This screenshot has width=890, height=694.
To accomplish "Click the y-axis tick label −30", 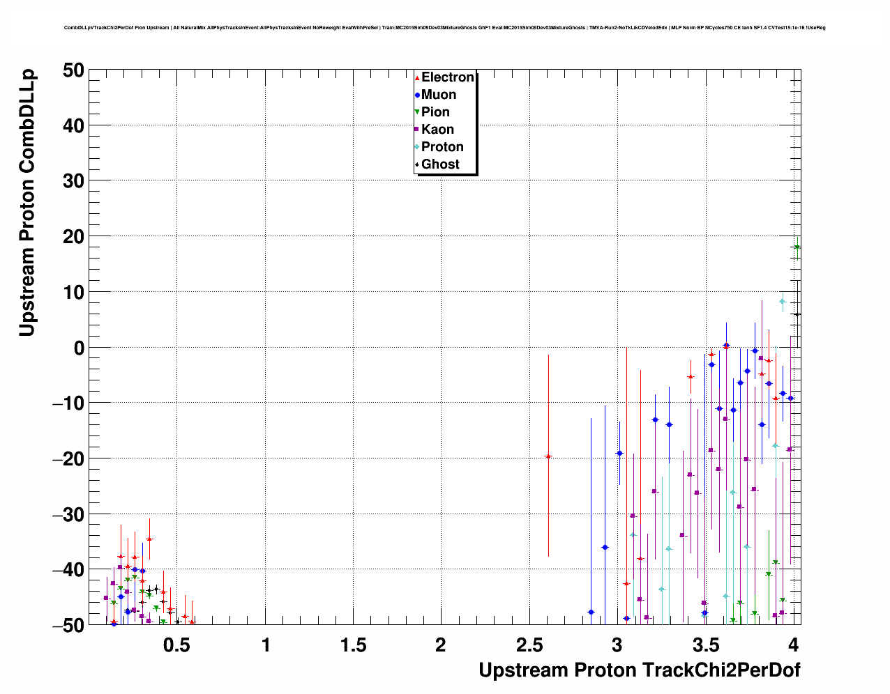I will click(x=68, y=514).
